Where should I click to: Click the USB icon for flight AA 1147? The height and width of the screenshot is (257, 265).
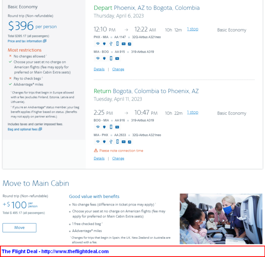(111, 44)
